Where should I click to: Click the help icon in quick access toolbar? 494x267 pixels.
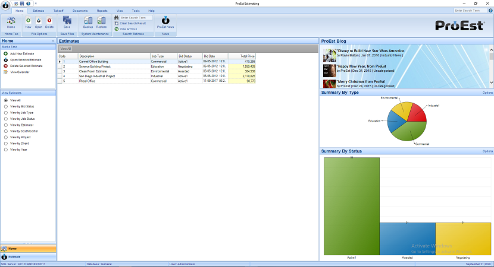coord(28,4)
